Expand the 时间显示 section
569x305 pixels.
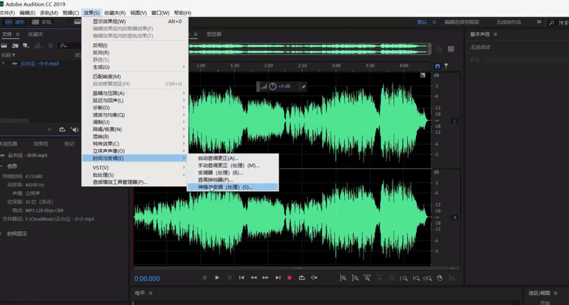(x=1, y=234)
